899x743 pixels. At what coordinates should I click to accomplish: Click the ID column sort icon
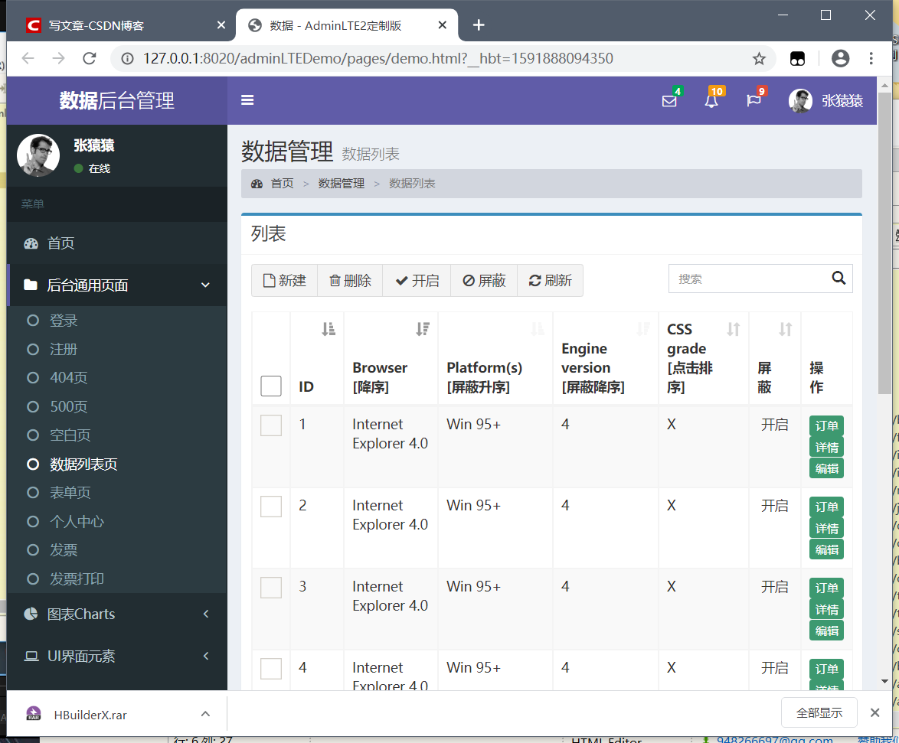pyautogui.click(x=329, y=329)
